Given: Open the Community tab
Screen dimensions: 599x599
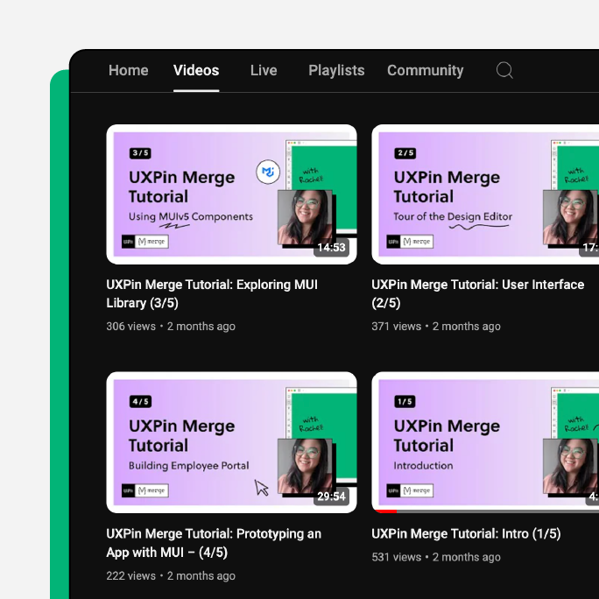Looking at the screenshot, I should tap(426, 70).
